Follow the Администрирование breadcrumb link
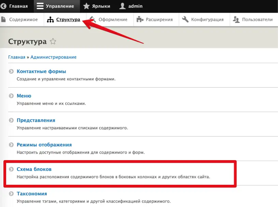278x207 pixels. pos(53,57)
